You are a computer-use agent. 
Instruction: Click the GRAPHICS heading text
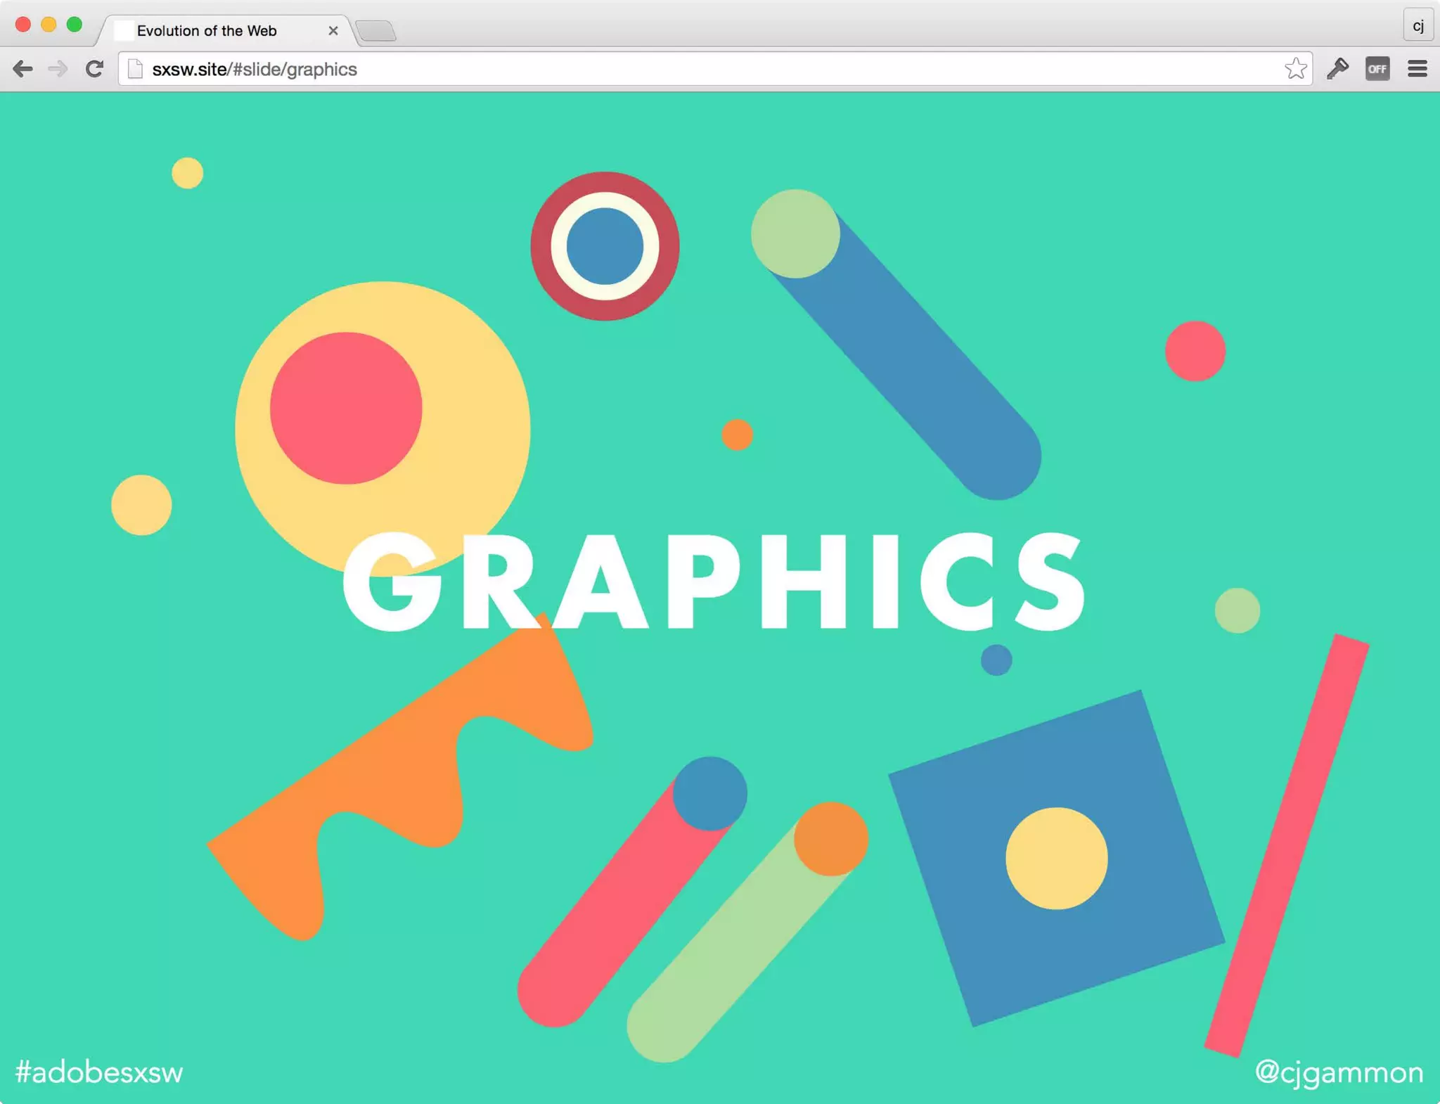pos(714,582)
